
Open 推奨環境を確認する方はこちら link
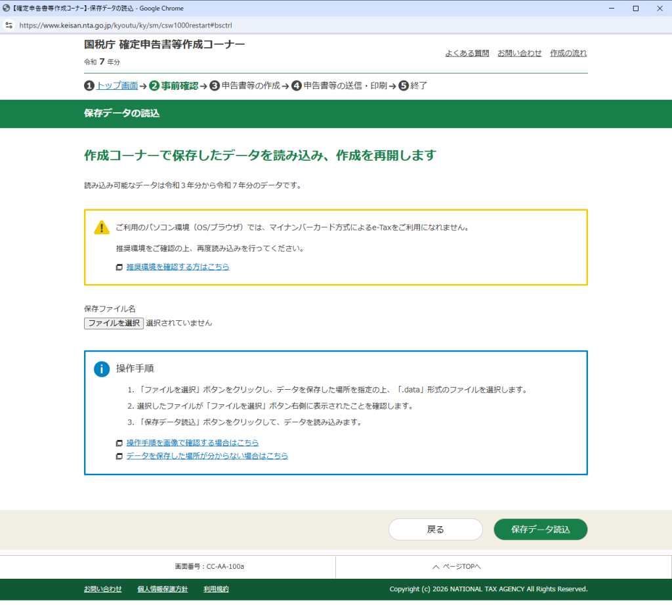[178, 267]
